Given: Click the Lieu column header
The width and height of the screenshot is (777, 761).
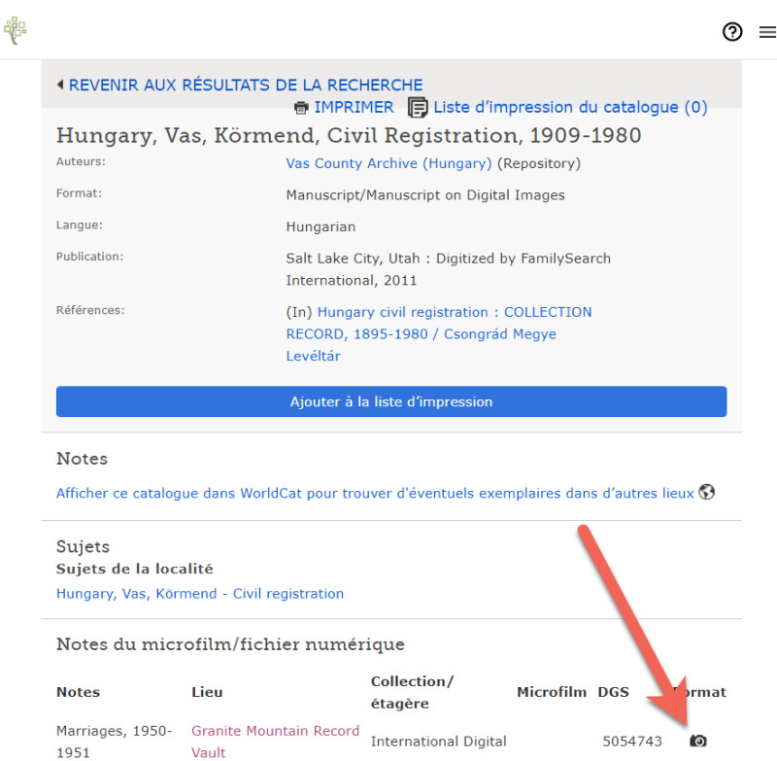Looking at the screenshot, I should 207,692.
